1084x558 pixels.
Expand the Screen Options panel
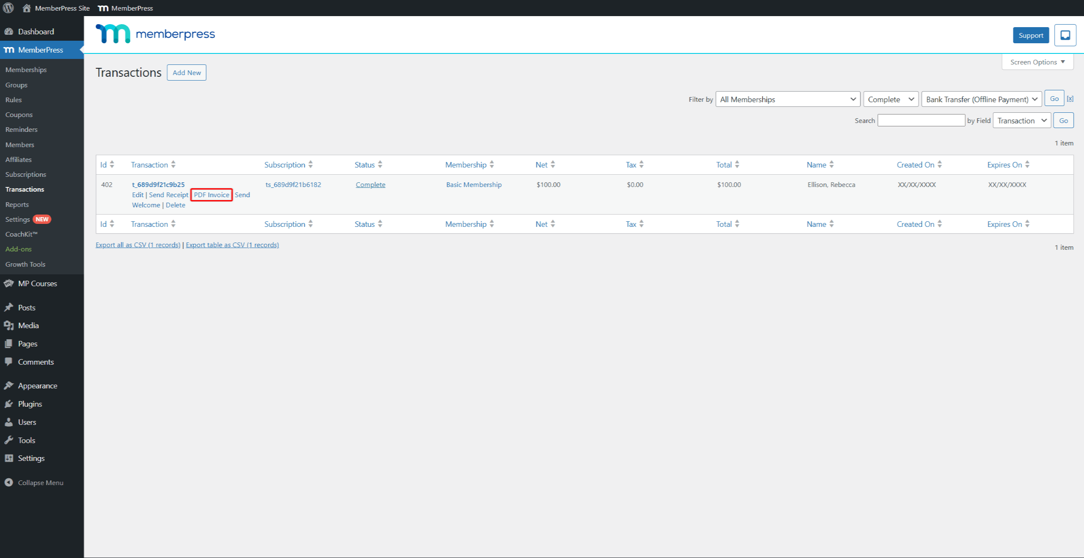1037,62
